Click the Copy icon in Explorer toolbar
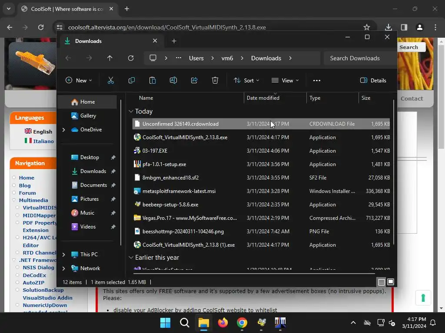The image size is (445, 333). coord(131,80)
